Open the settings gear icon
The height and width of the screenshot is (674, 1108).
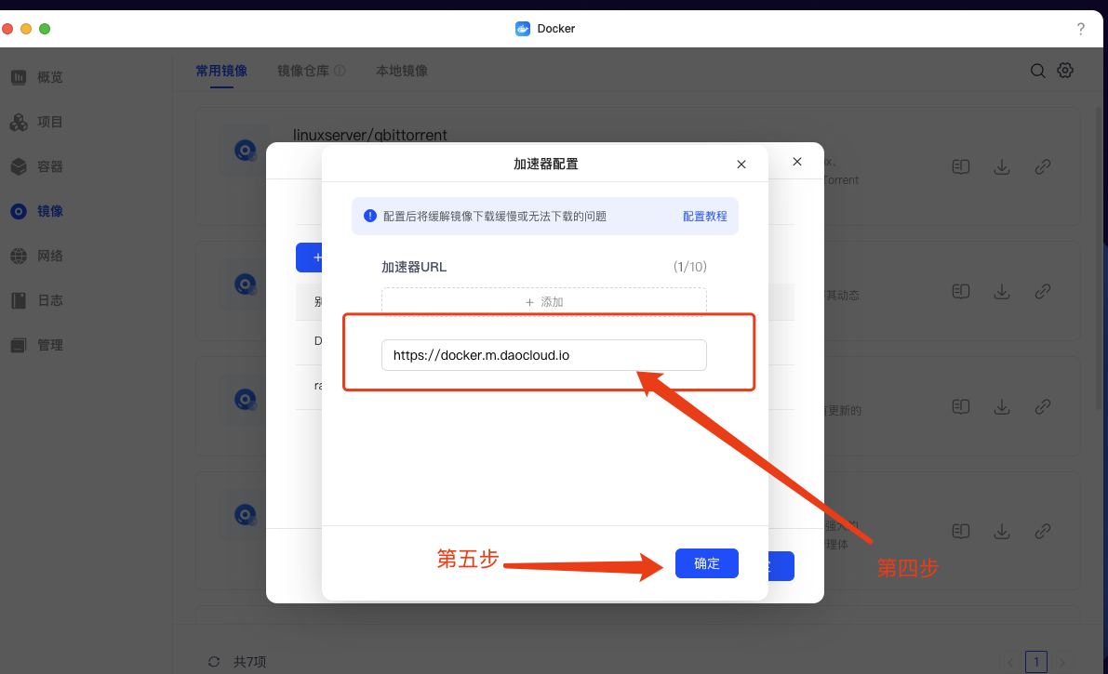click(x=1065, y=71)
